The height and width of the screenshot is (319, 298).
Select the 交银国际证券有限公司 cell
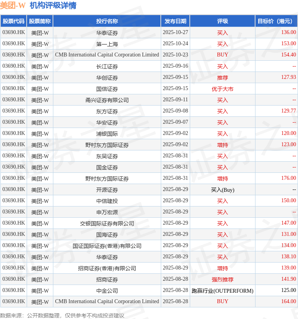pyautogui.click(x=107, y=223)
